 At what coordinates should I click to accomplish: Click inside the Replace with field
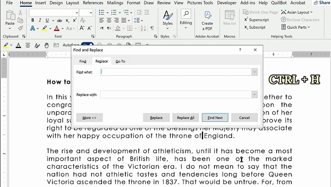tap(176, 95)
